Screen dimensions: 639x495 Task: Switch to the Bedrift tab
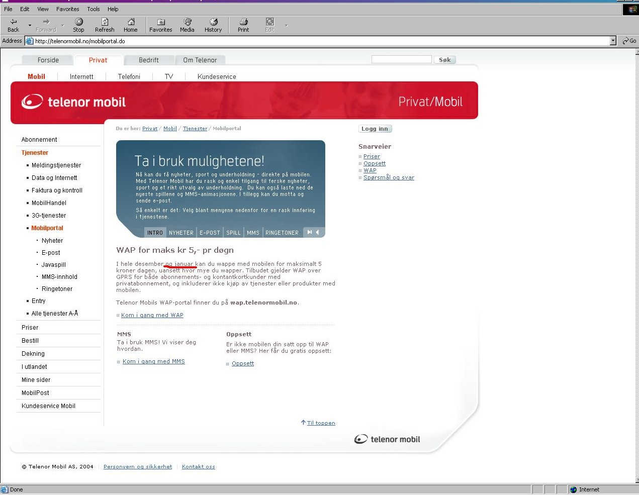(x=149, y=60)
